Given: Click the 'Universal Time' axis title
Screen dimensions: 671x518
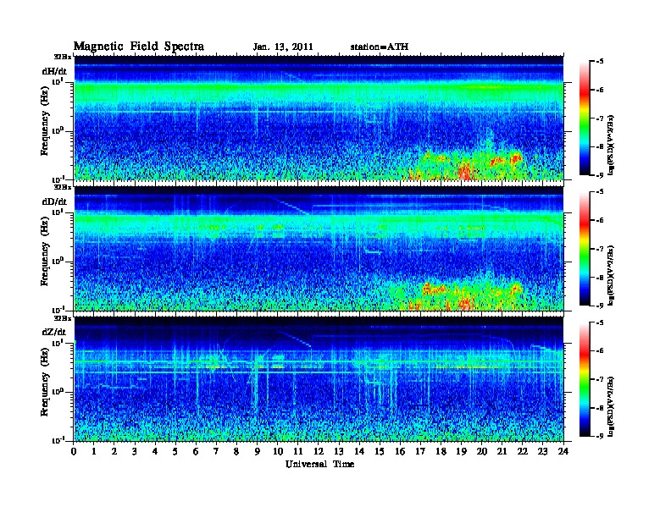Looking at the screenshot, I should (319, 464).
